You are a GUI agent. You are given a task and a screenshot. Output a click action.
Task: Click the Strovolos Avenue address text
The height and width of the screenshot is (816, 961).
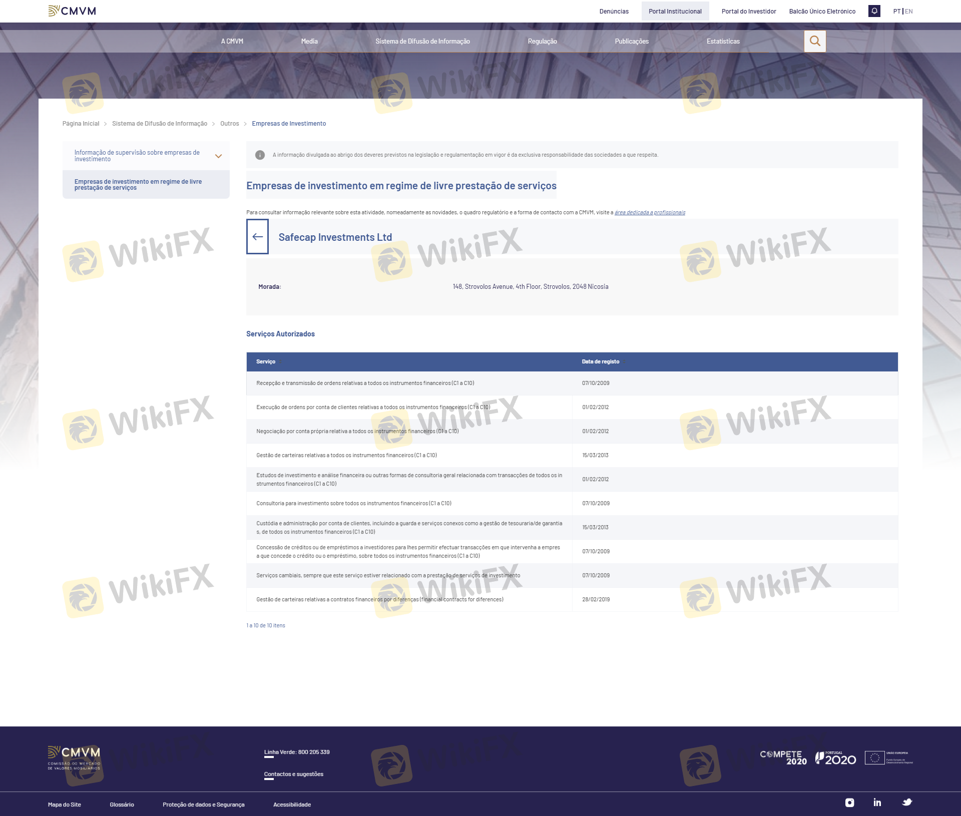(531, 287)
